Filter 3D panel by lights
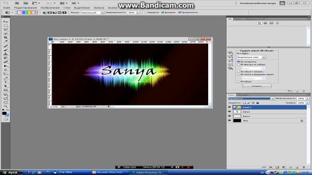This screenshot has height=175, width=312. (277, 23)
